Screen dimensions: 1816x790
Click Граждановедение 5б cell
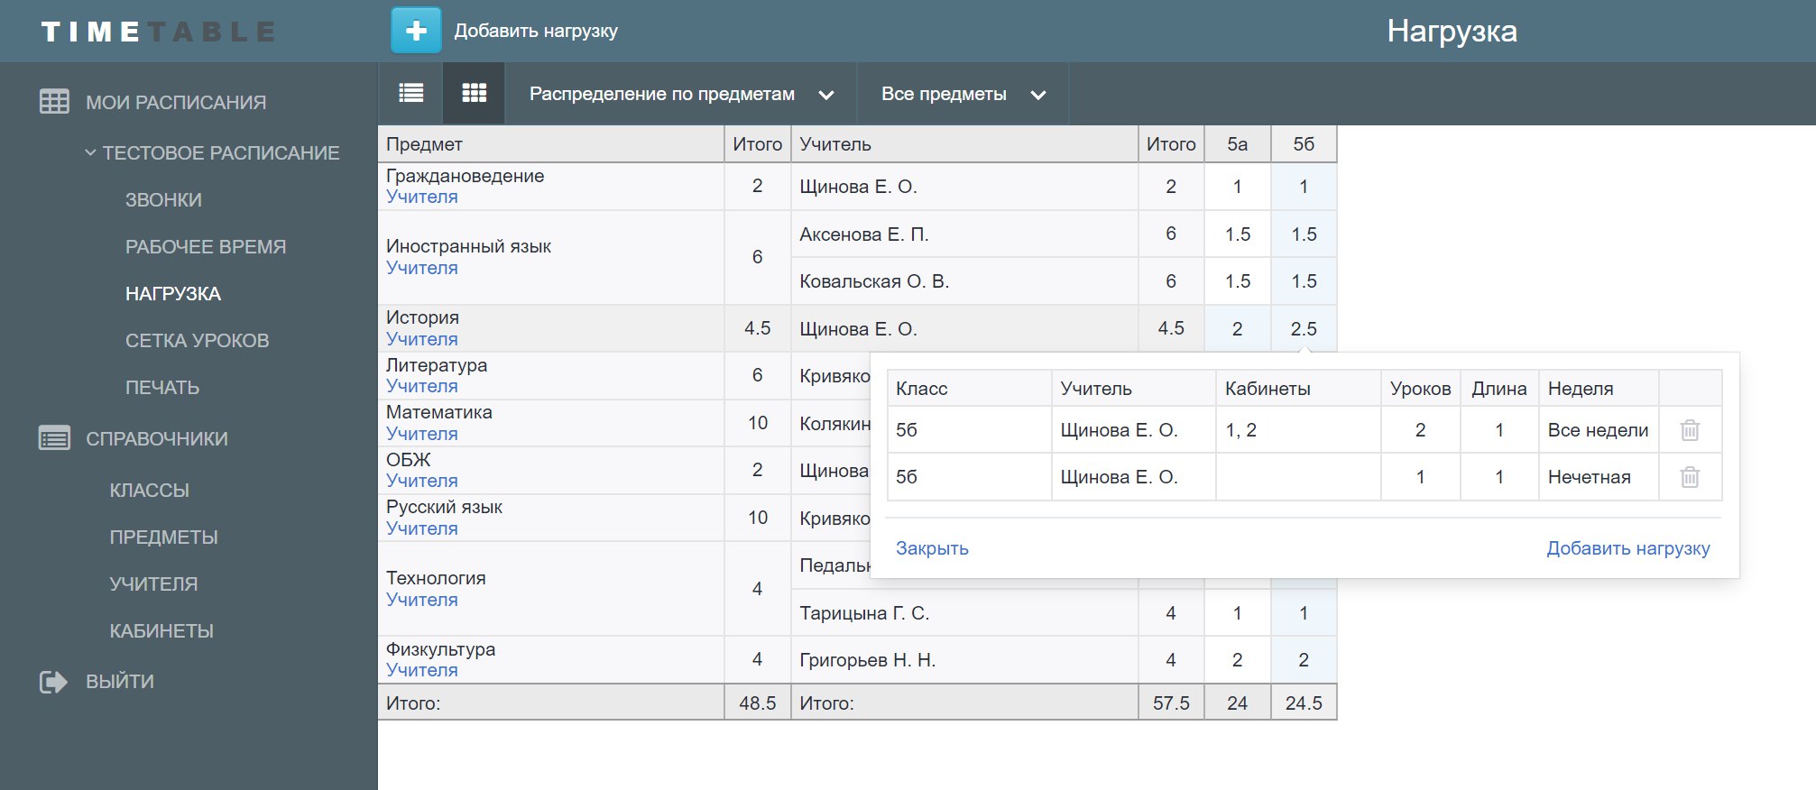[1304, 187]
